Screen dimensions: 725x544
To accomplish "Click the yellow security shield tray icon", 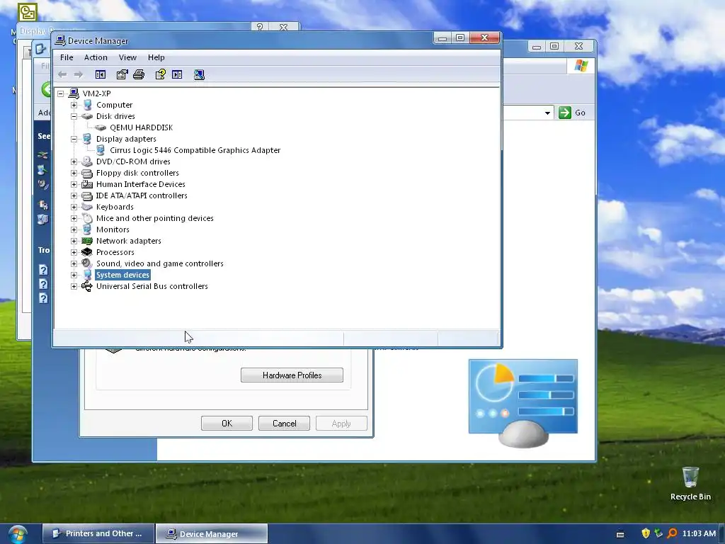I will [x=646, y=533].
